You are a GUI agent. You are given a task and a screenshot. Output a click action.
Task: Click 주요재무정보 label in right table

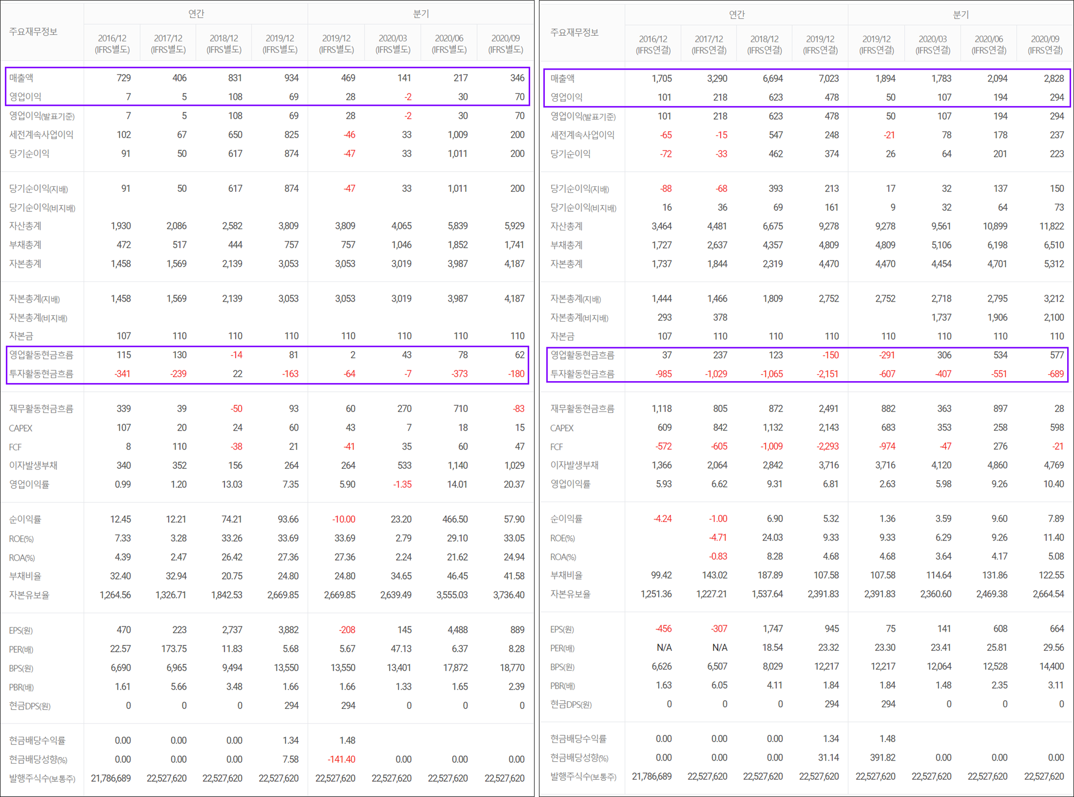tap(574, 32)
